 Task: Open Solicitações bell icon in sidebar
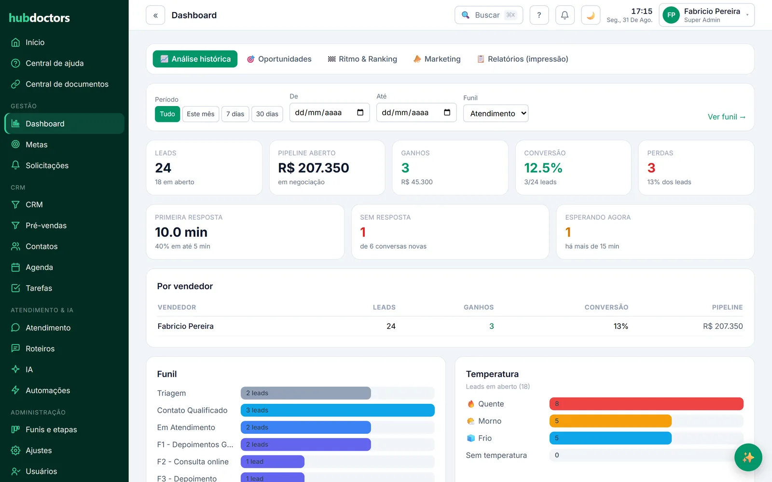click(x=15, y=165)
